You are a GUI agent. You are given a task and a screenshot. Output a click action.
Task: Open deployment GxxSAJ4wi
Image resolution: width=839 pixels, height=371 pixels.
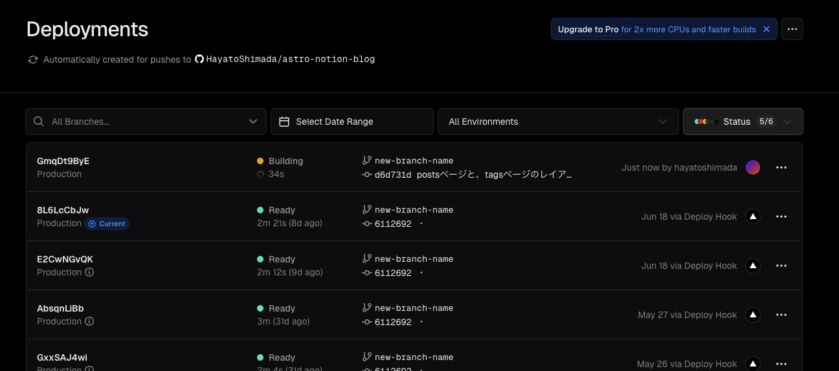tap(62, 357)
